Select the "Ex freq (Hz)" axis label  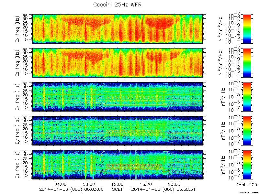18,29
